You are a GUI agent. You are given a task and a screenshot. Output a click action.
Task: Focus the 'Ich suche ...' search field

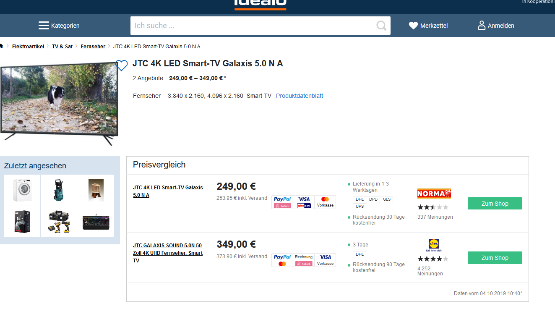[252, 26]
